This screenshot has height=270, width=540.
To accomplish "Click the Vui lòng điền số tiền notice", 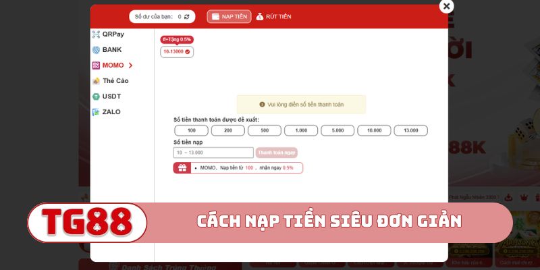I will click(x=301, y=105).
